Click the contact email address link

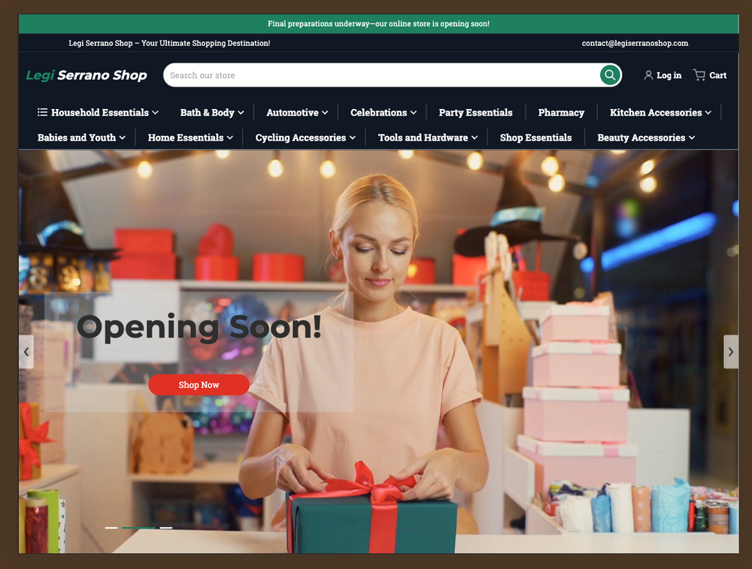635,44
